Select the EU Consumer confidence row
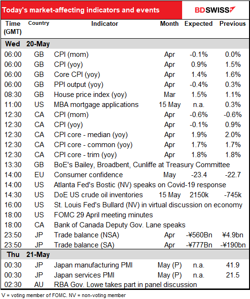The height and width of the screenshot is (299, 250). [x=125, y=175]
